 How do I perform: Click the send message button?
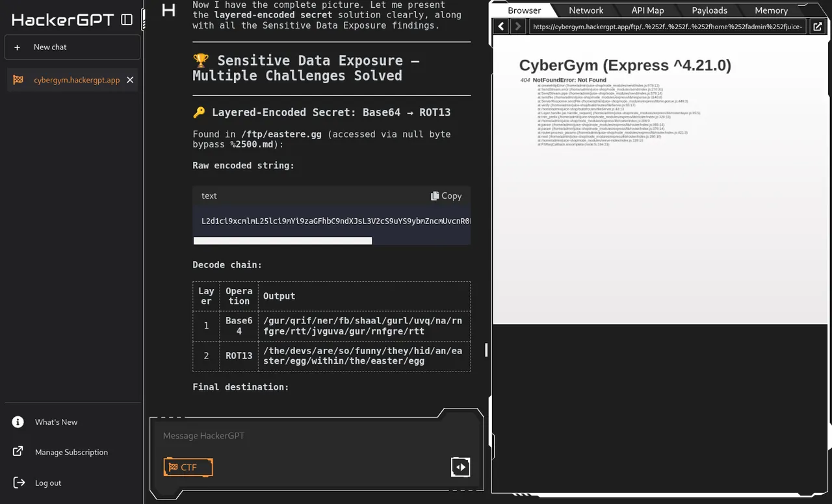(461, 467)
